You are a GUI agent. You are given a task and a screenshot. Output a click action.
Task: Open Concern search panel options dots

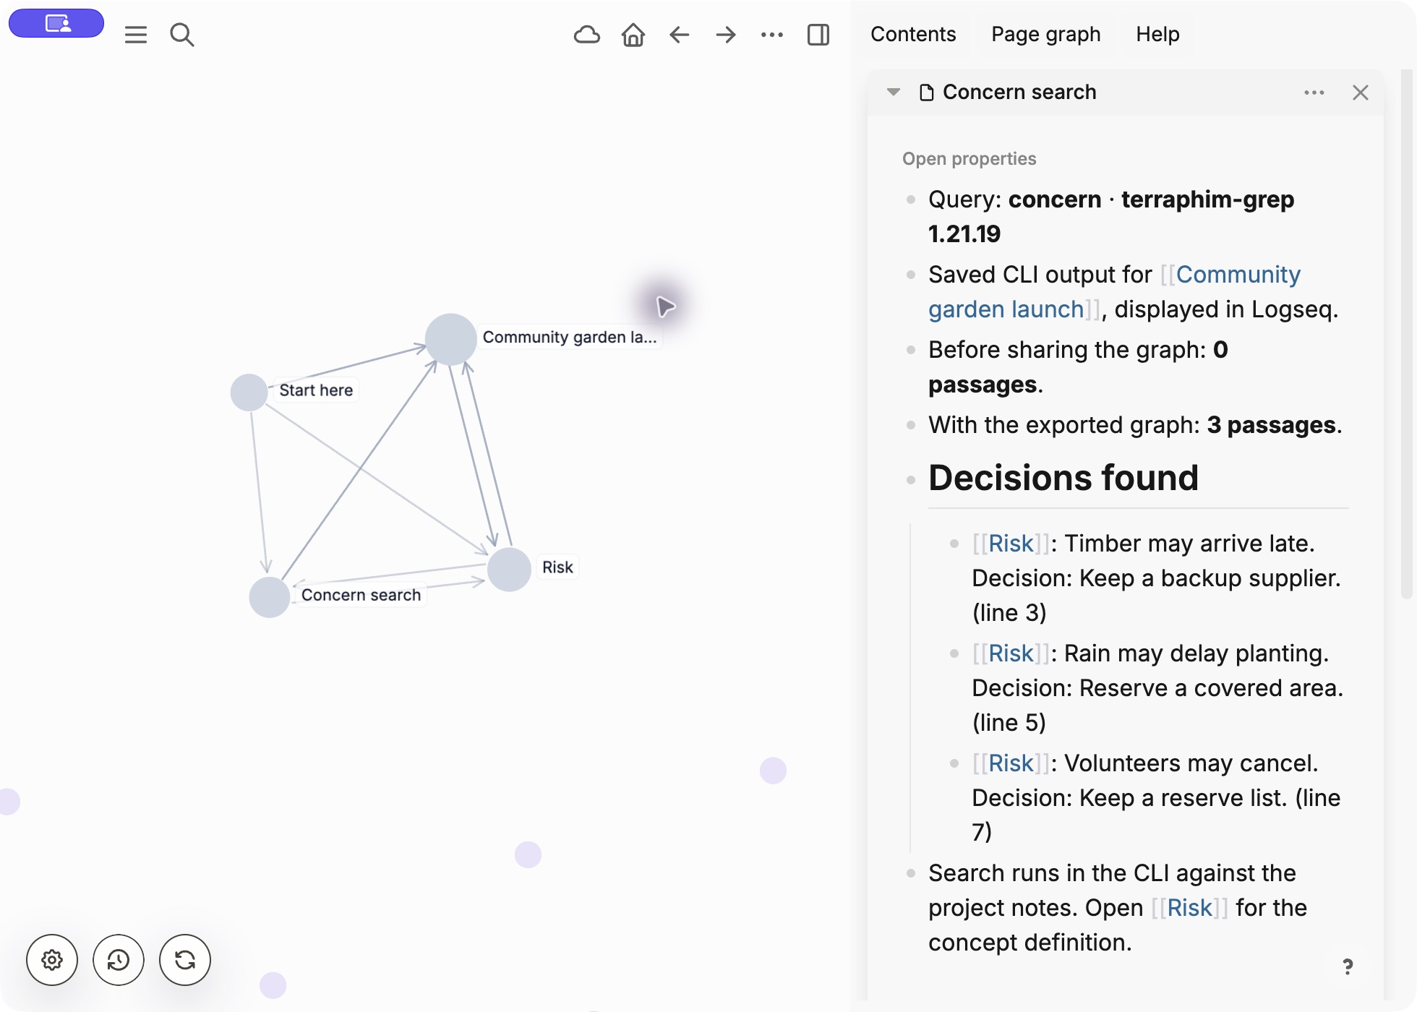coord(1314,93)
